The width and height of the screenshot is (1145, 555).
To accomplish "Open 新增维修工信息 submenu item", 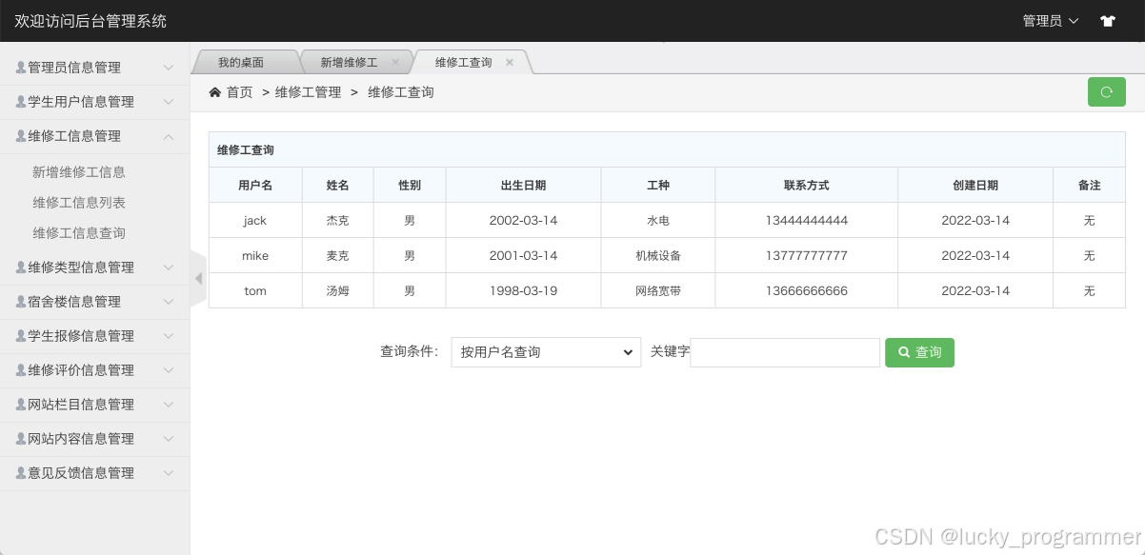I will 79,172.
